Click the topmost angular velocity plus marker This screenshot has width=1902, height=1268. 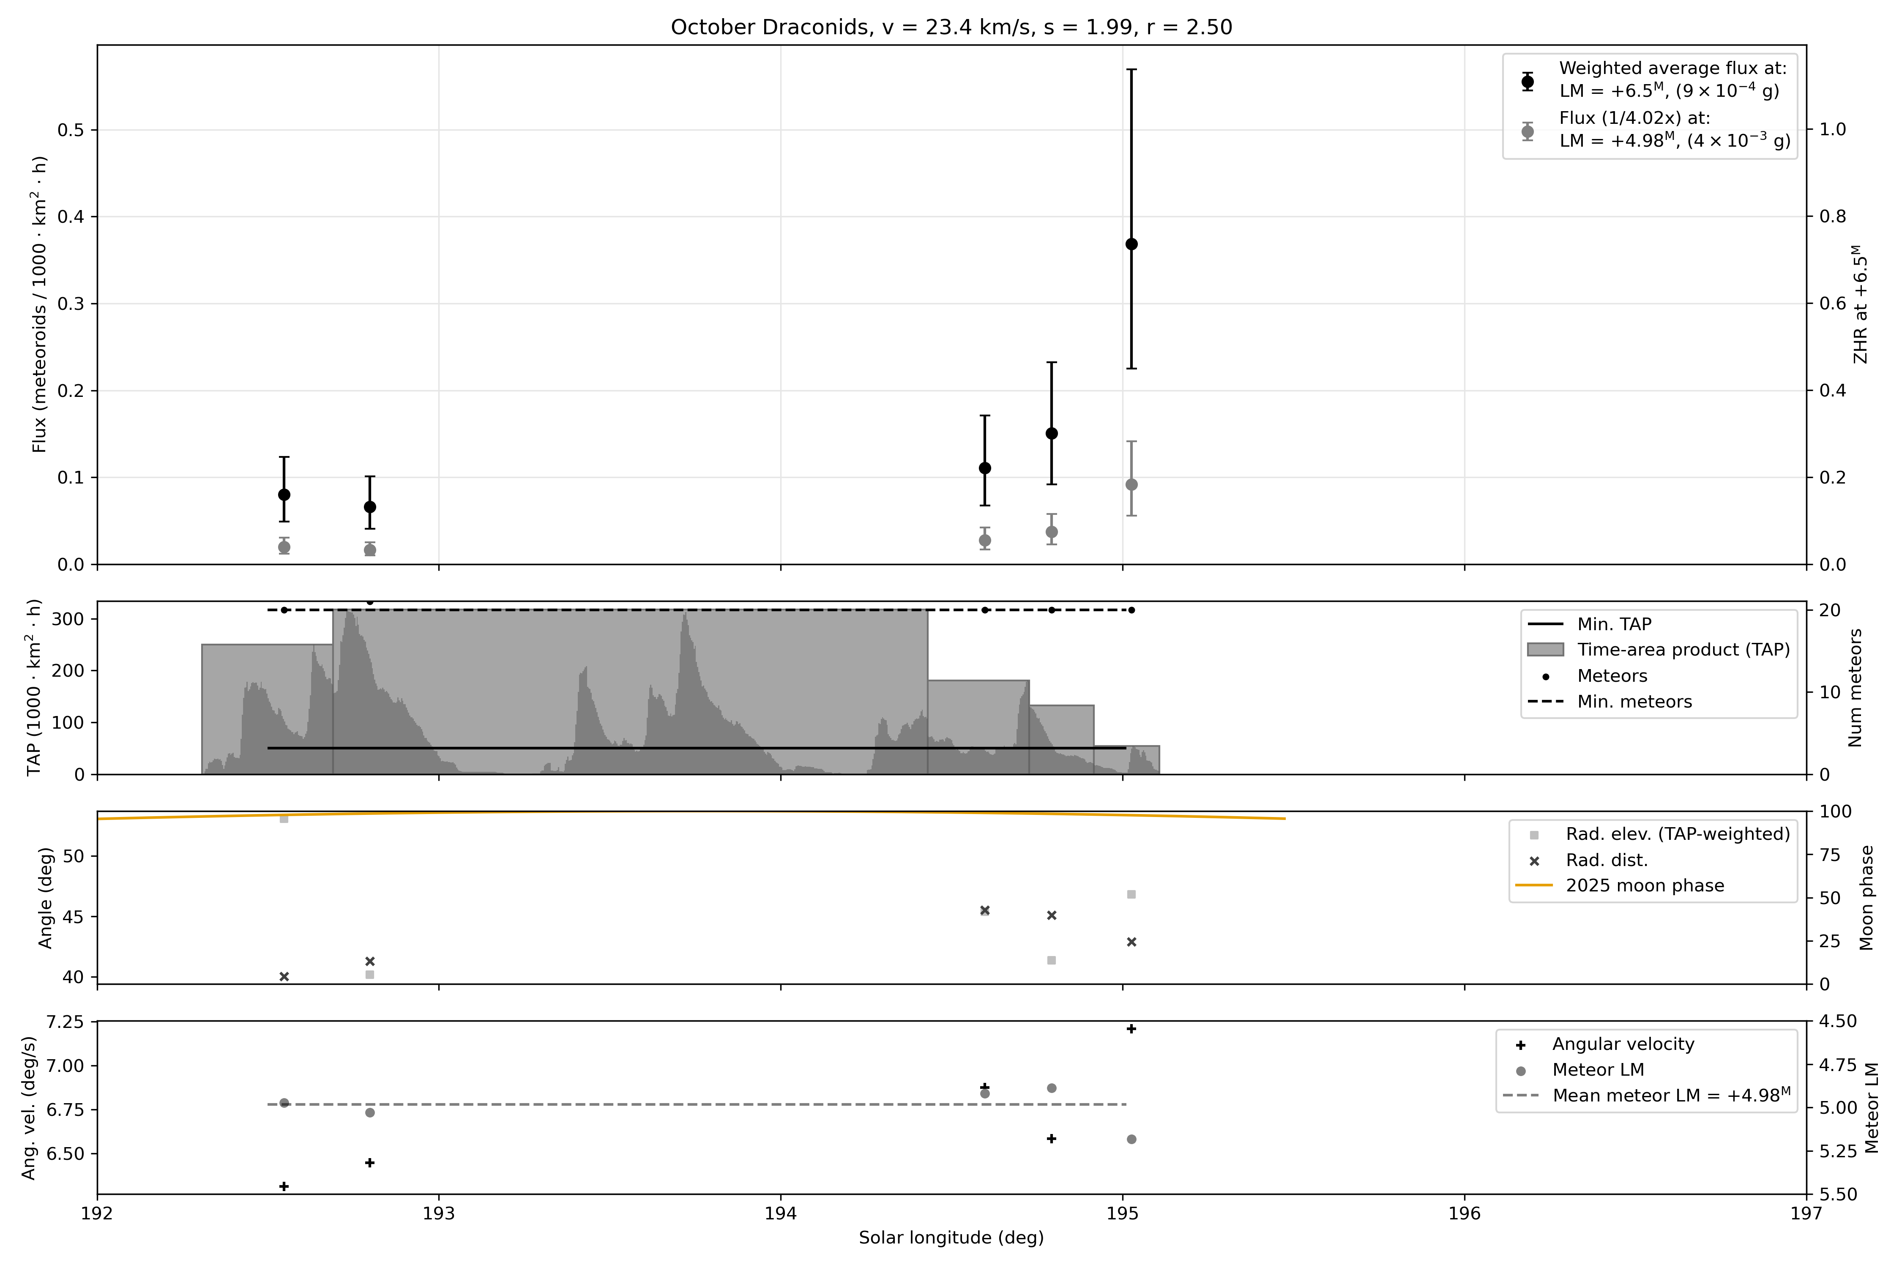coord(1131,1029)
